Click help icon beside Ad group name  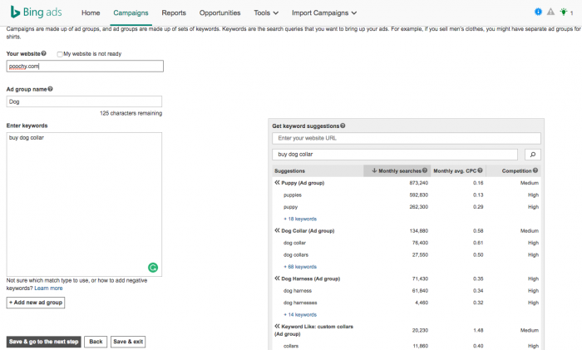(50, 89)
